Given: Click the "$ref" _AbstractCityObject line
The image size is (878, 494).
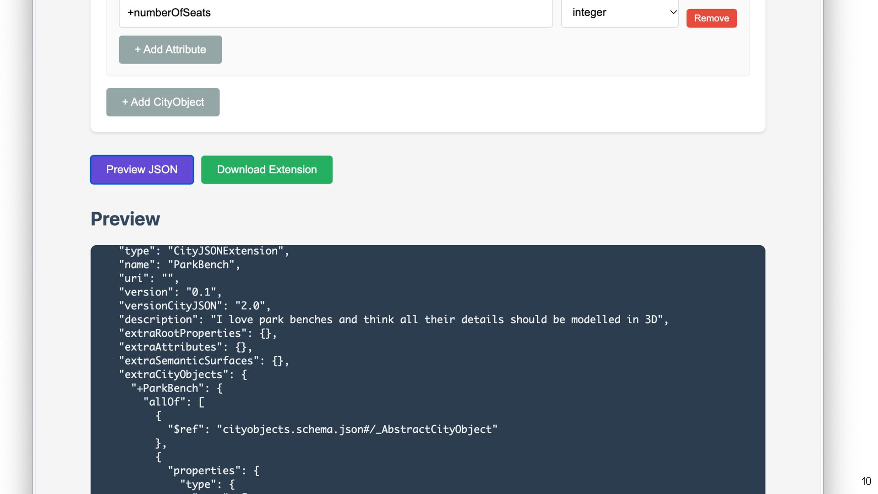Looking at the screenshot, I should click(332, 430).
